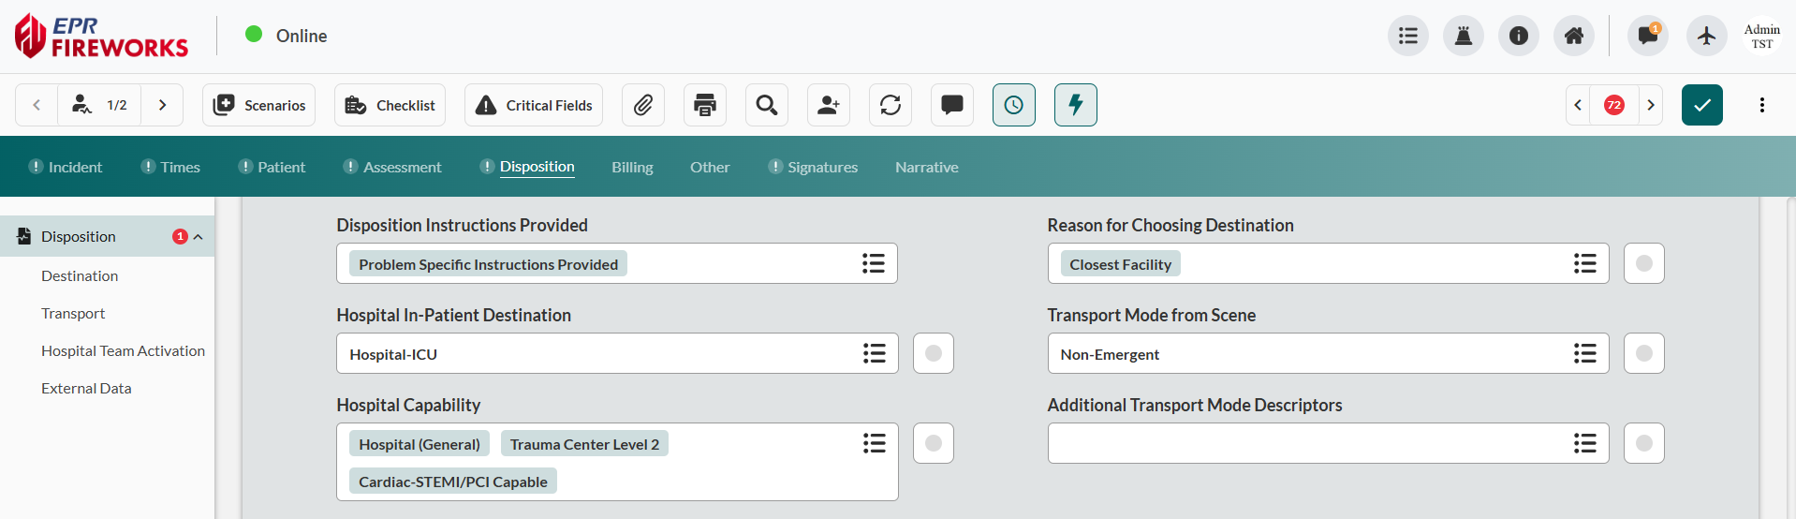Click the refresh sync arrows icon
Image resolution: width=1796 pixels, height=519 pixels.
(x=891, y=105)
